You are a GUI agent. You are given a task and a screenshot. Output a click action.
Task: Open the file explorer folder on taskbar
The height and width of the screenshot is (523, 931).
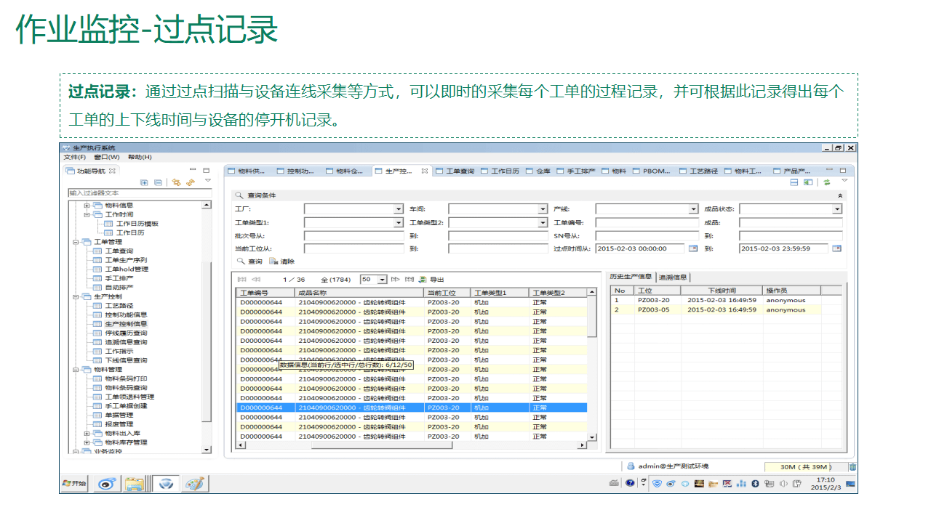tap(134, 484)
